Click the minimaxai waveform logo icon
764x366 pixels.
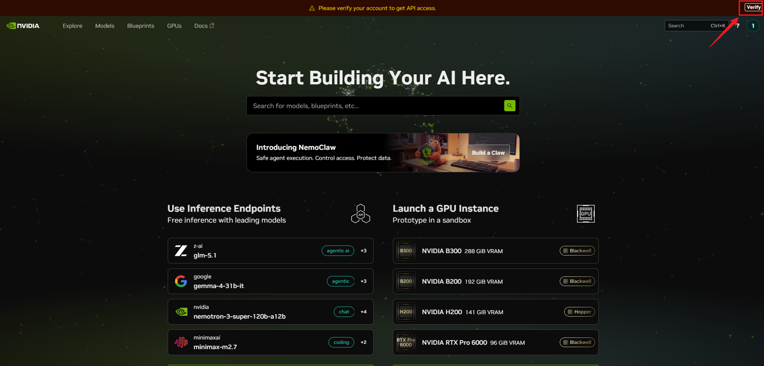click(181, 342)
